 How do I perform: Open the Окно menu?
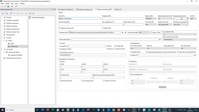tap(16, 3)
